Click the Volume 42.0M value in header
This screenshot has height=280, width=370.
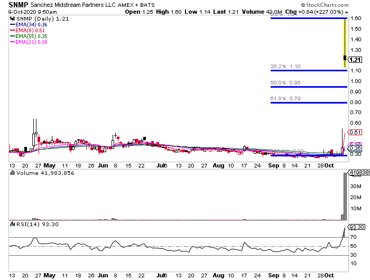262,12
